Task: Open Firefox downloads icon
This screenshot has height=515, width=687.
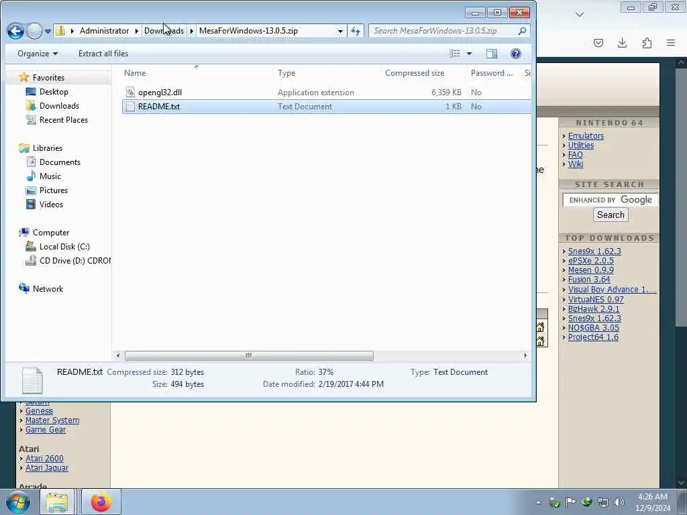Action: [x=622, y=43]
